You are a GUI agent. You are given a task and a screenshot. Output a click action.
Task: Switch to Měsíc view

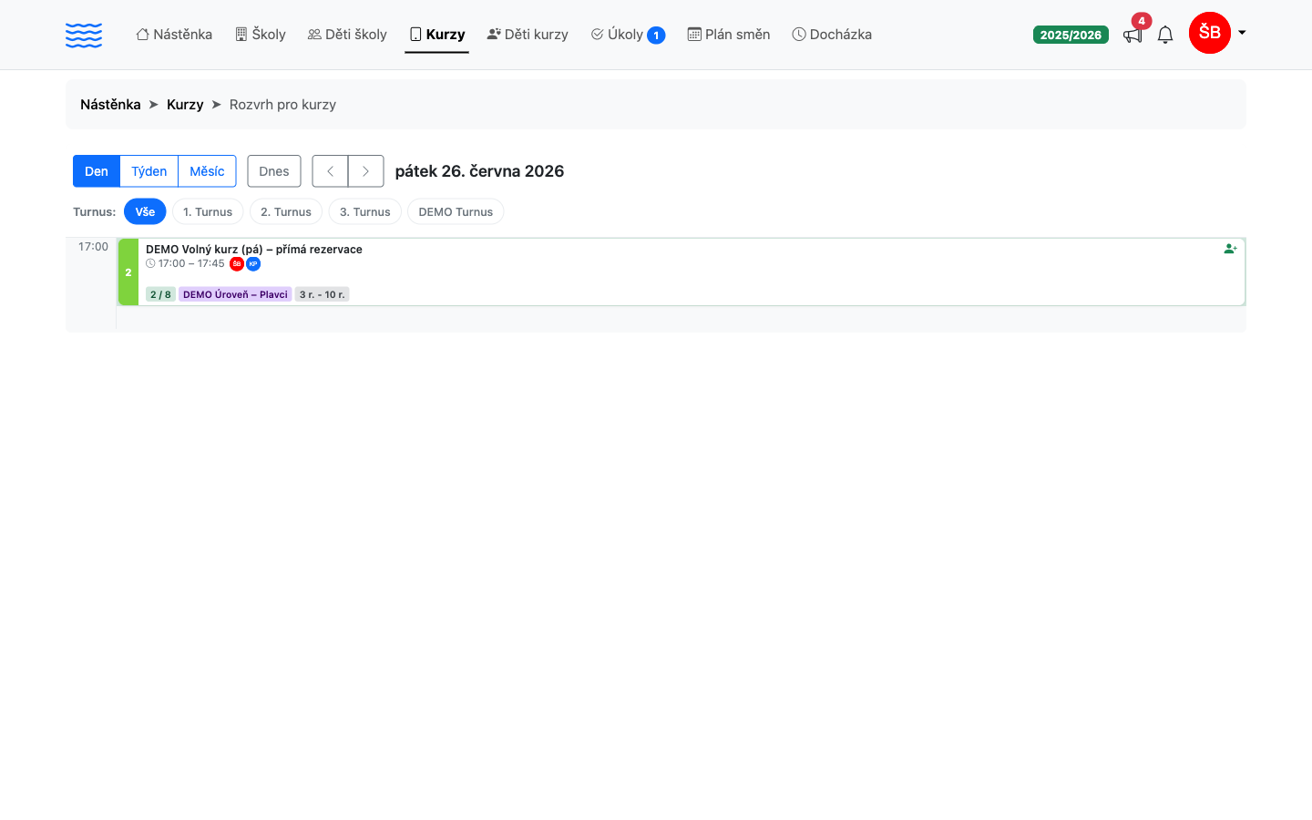click(x=207, y=171)
